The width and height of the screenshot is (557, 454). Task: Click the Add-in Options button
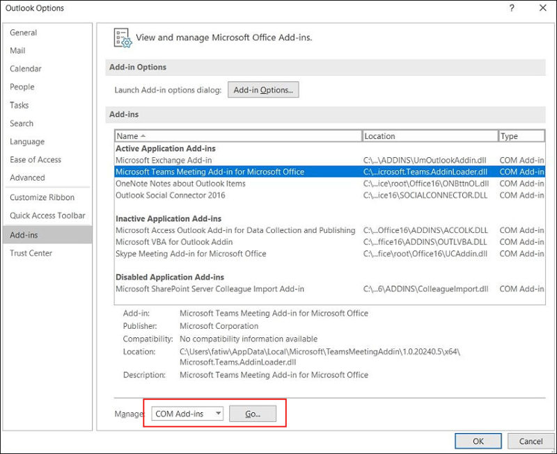click(263, 89)
